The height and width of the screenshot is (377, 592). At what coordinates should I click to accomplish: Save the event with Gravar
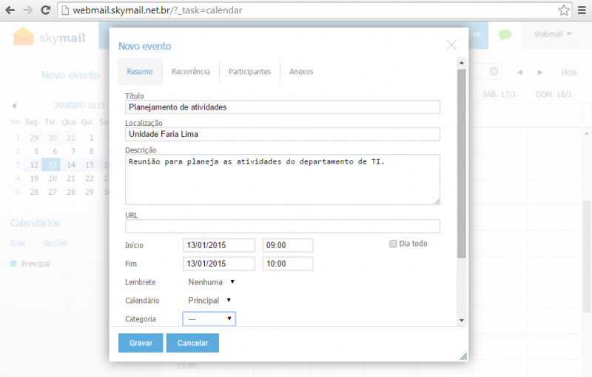(x=141, y=343)
